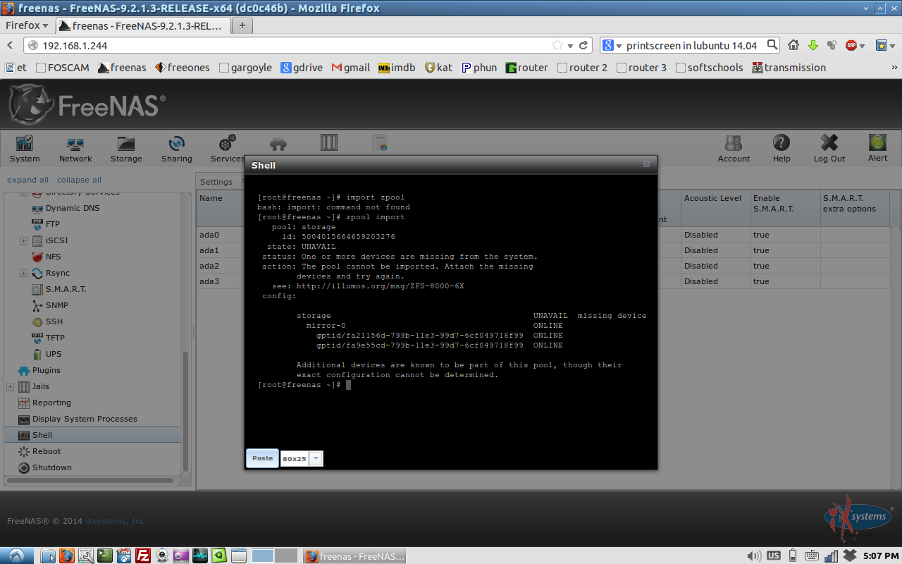The width and height of the screenshot is (902, 564).
Task: Close the Shell dialog
Action: (646, 164)
